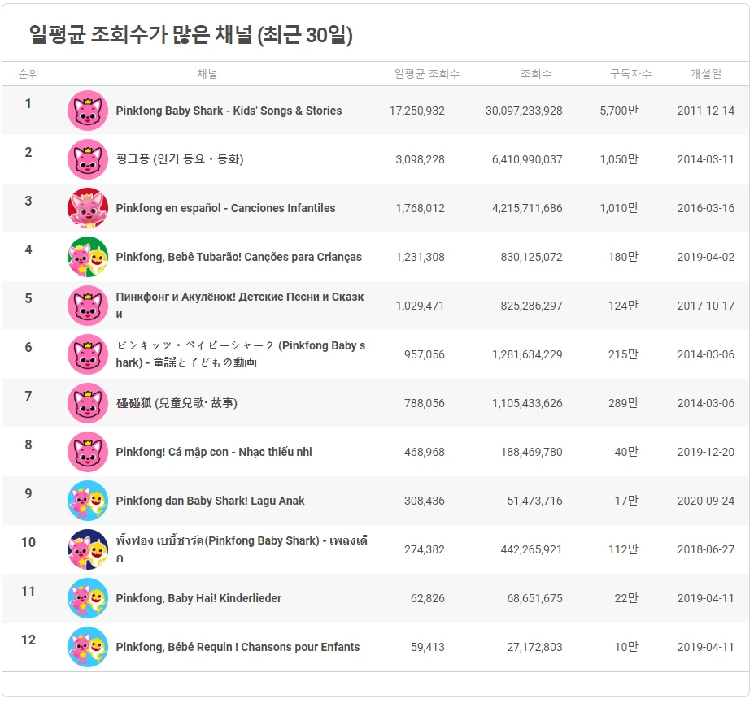Click the Pinkfong Baby Hai Kinderlieder avatar

(87, 597)
